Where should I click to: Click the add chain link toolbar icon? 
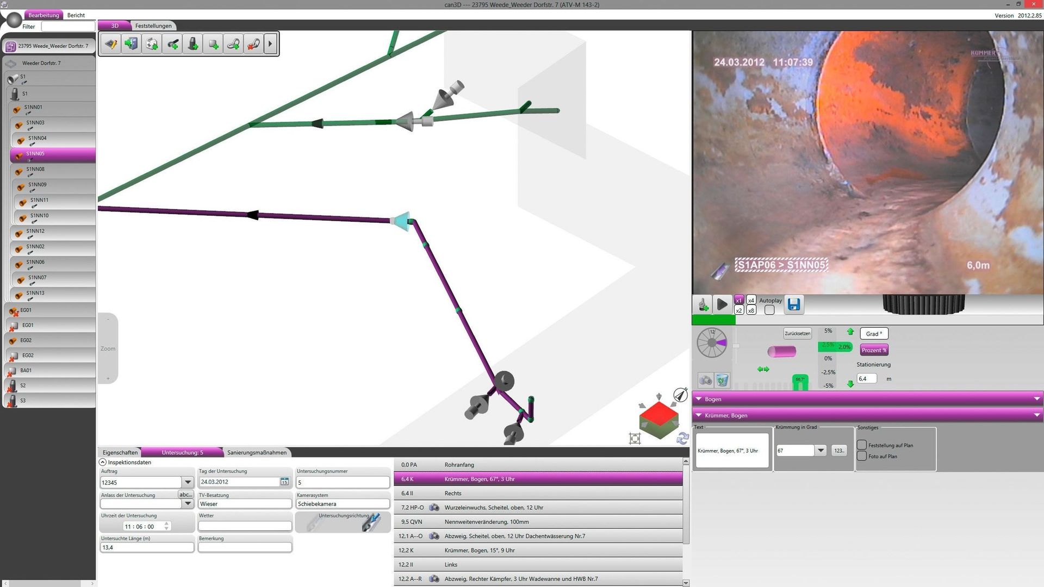[233, 44]
